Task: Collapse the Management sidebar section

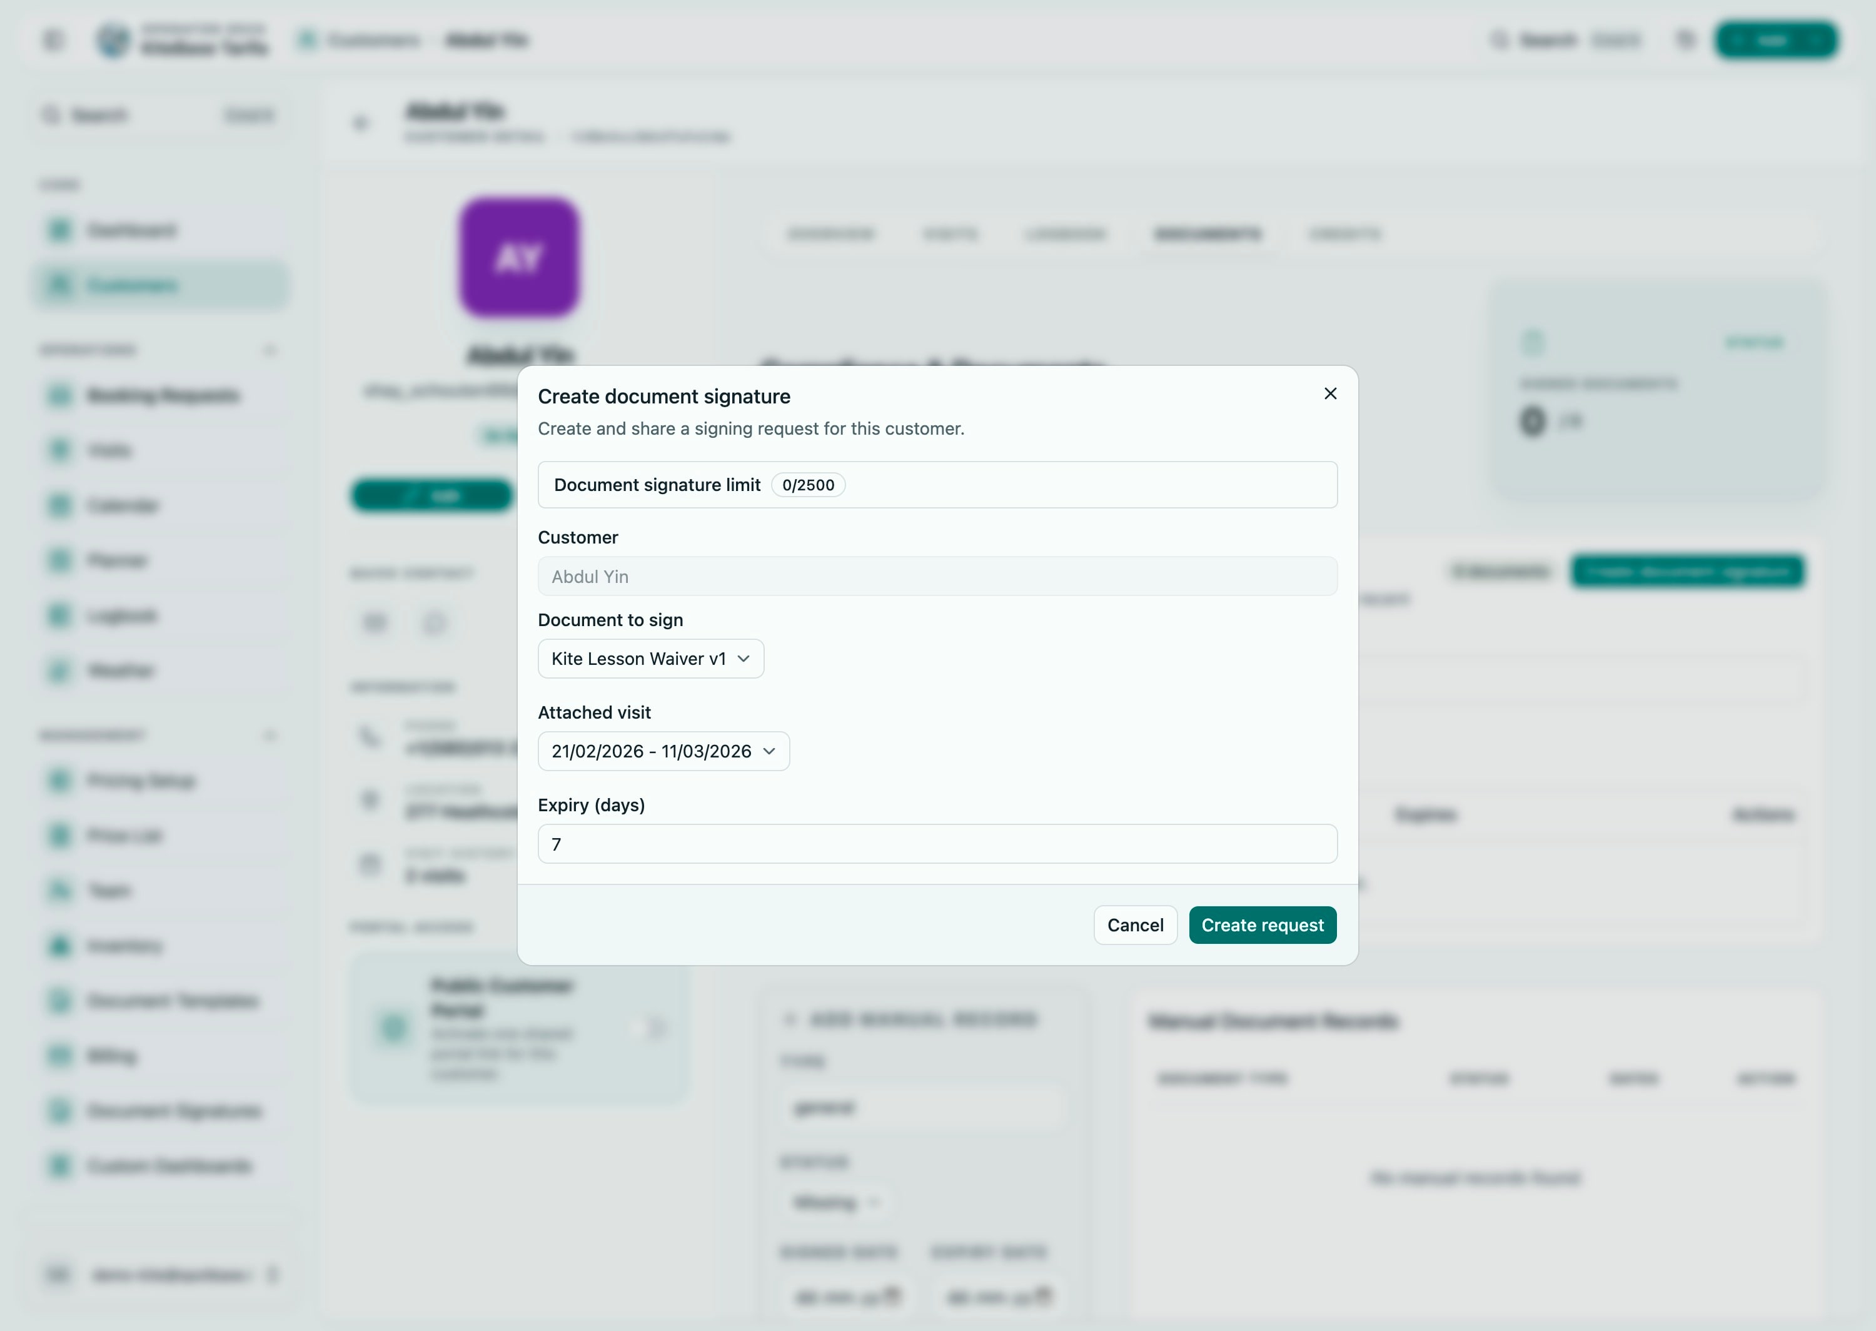Action: [x=271, y=735]
